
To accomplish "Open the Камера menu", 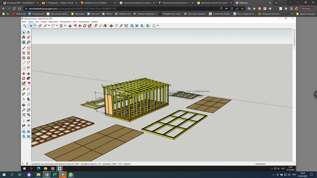I will [43, 22].
